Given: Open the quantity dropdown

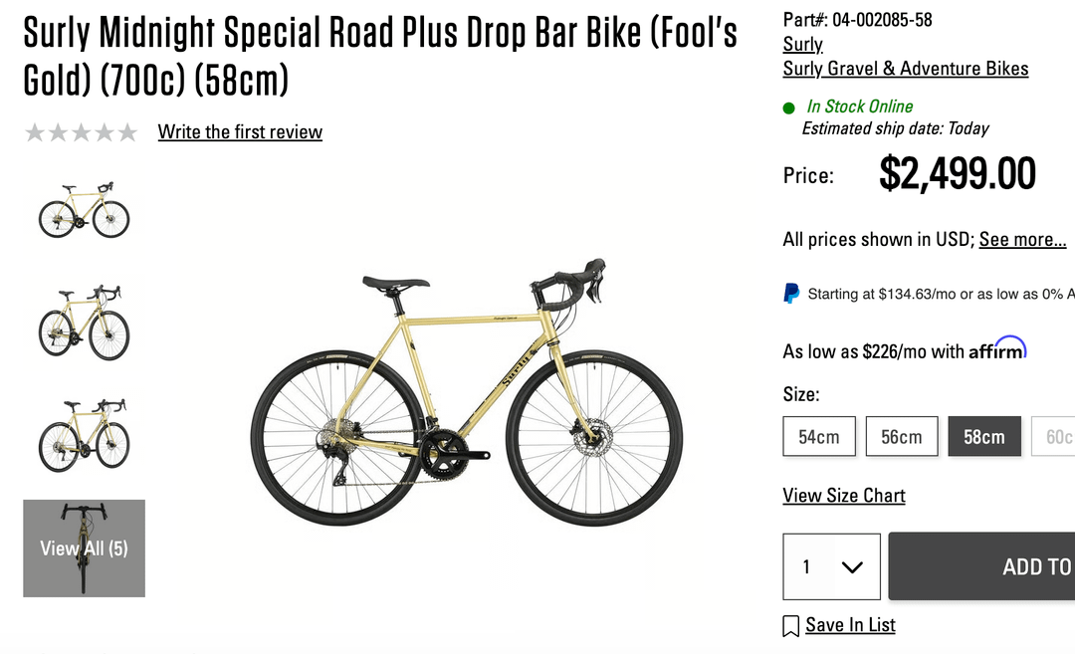Looking at the screenshot, I should pyautogui.click(x=832, y=566).
